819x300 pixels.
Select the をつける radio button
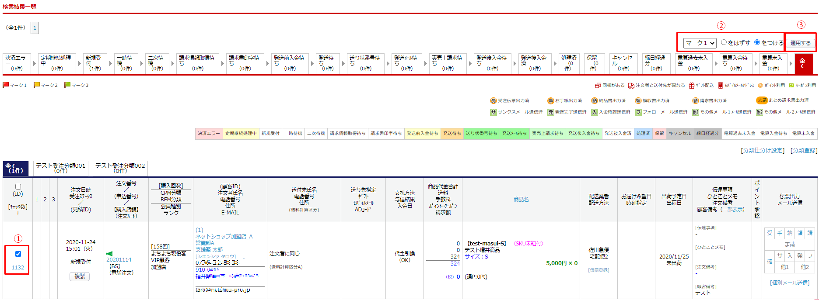point(757,42)
